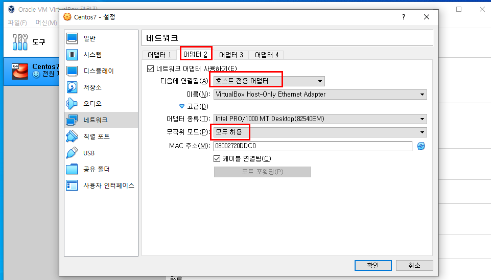The width and height of the screenshot is (491, 280).
Task: Select 오디오 label in settings list
Action: tap(92, 104)
